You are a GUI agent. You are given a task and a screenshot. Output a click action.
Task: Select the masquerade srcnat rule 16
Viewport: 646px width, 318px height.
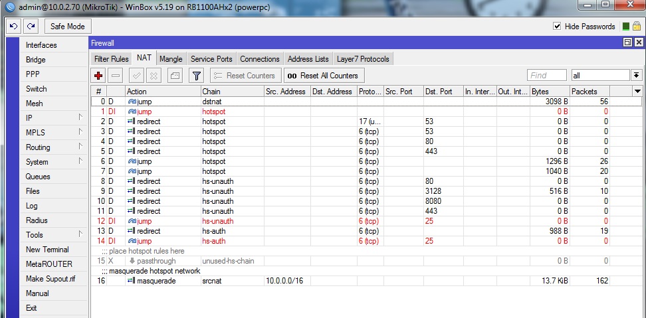366,281
